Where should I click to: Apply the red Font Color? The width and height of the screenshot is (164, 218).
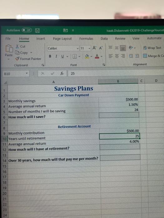pyautogui.click(x=97, y=56)
